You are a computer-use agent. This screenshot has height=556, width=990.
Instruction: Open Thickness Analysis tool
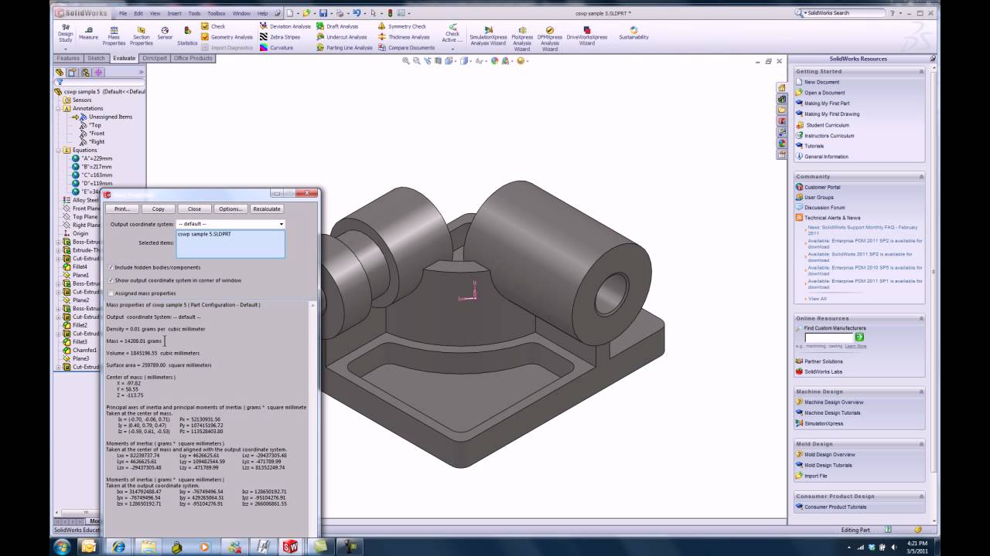pos(404,37)
